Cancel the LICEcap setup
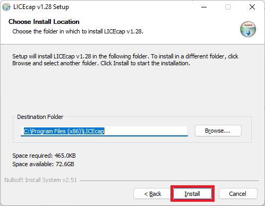265x206 pixels. (238, 194)
